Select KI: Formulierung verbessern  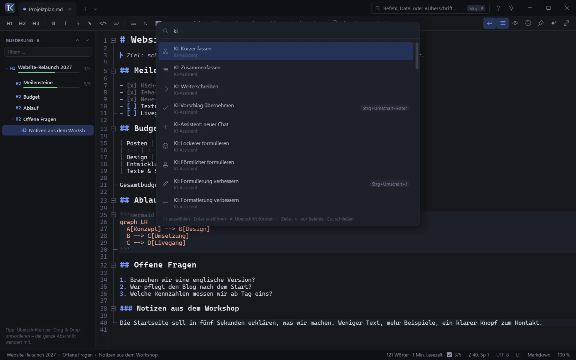coord(286,184)
